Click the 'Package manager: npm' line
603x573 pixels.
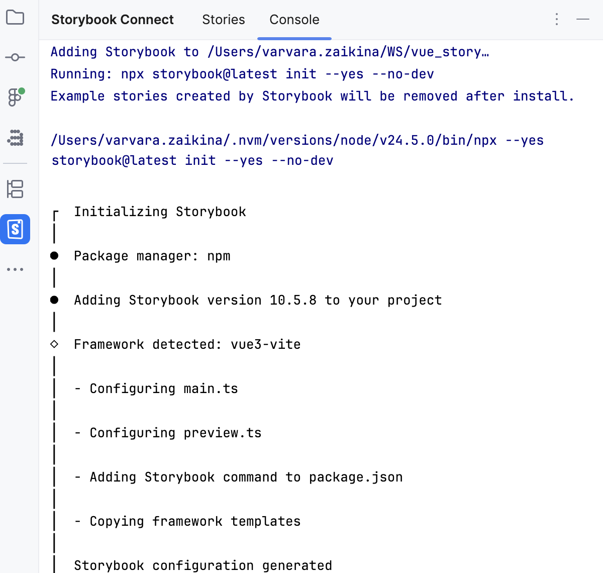coord(152,256)
